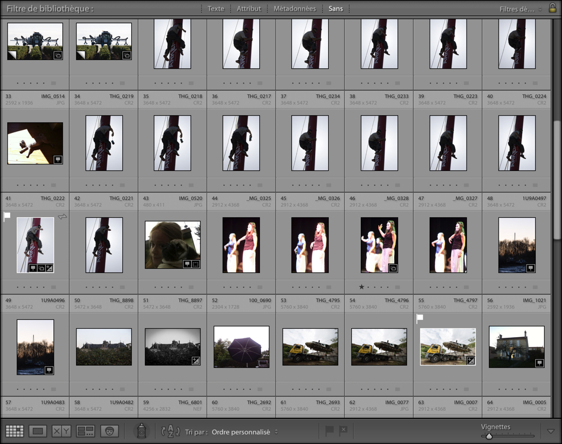
Task: Select the THG_0219 pole climber thumbnail
Action: [104, 143]
